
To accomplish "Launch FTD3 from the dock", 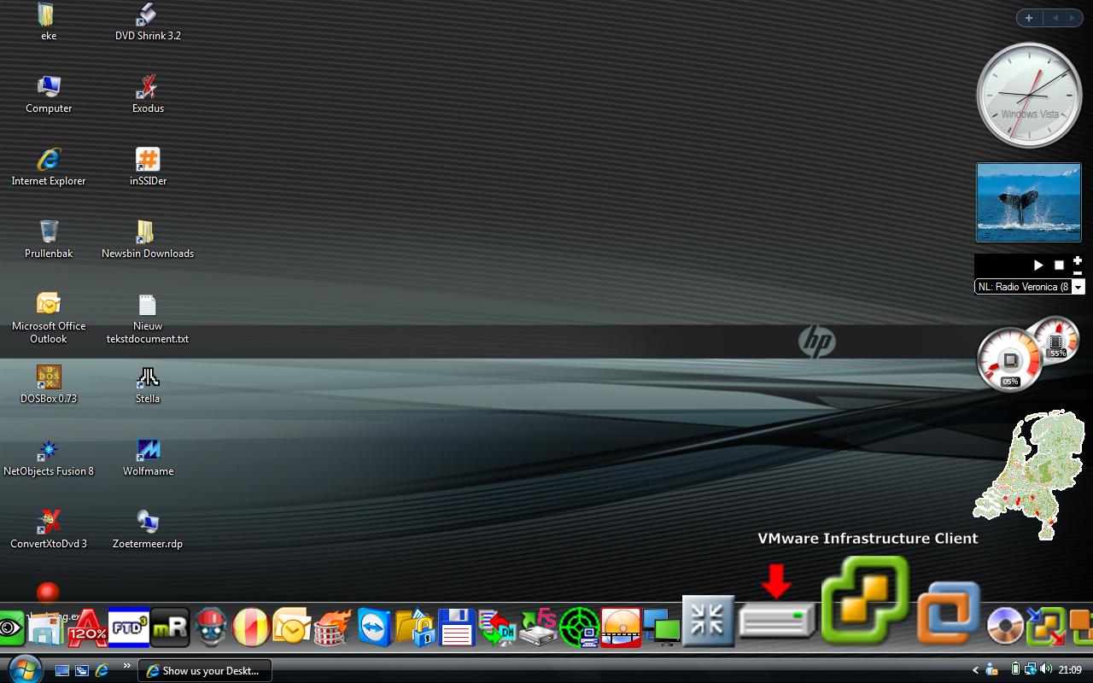I will coord(128,628).
